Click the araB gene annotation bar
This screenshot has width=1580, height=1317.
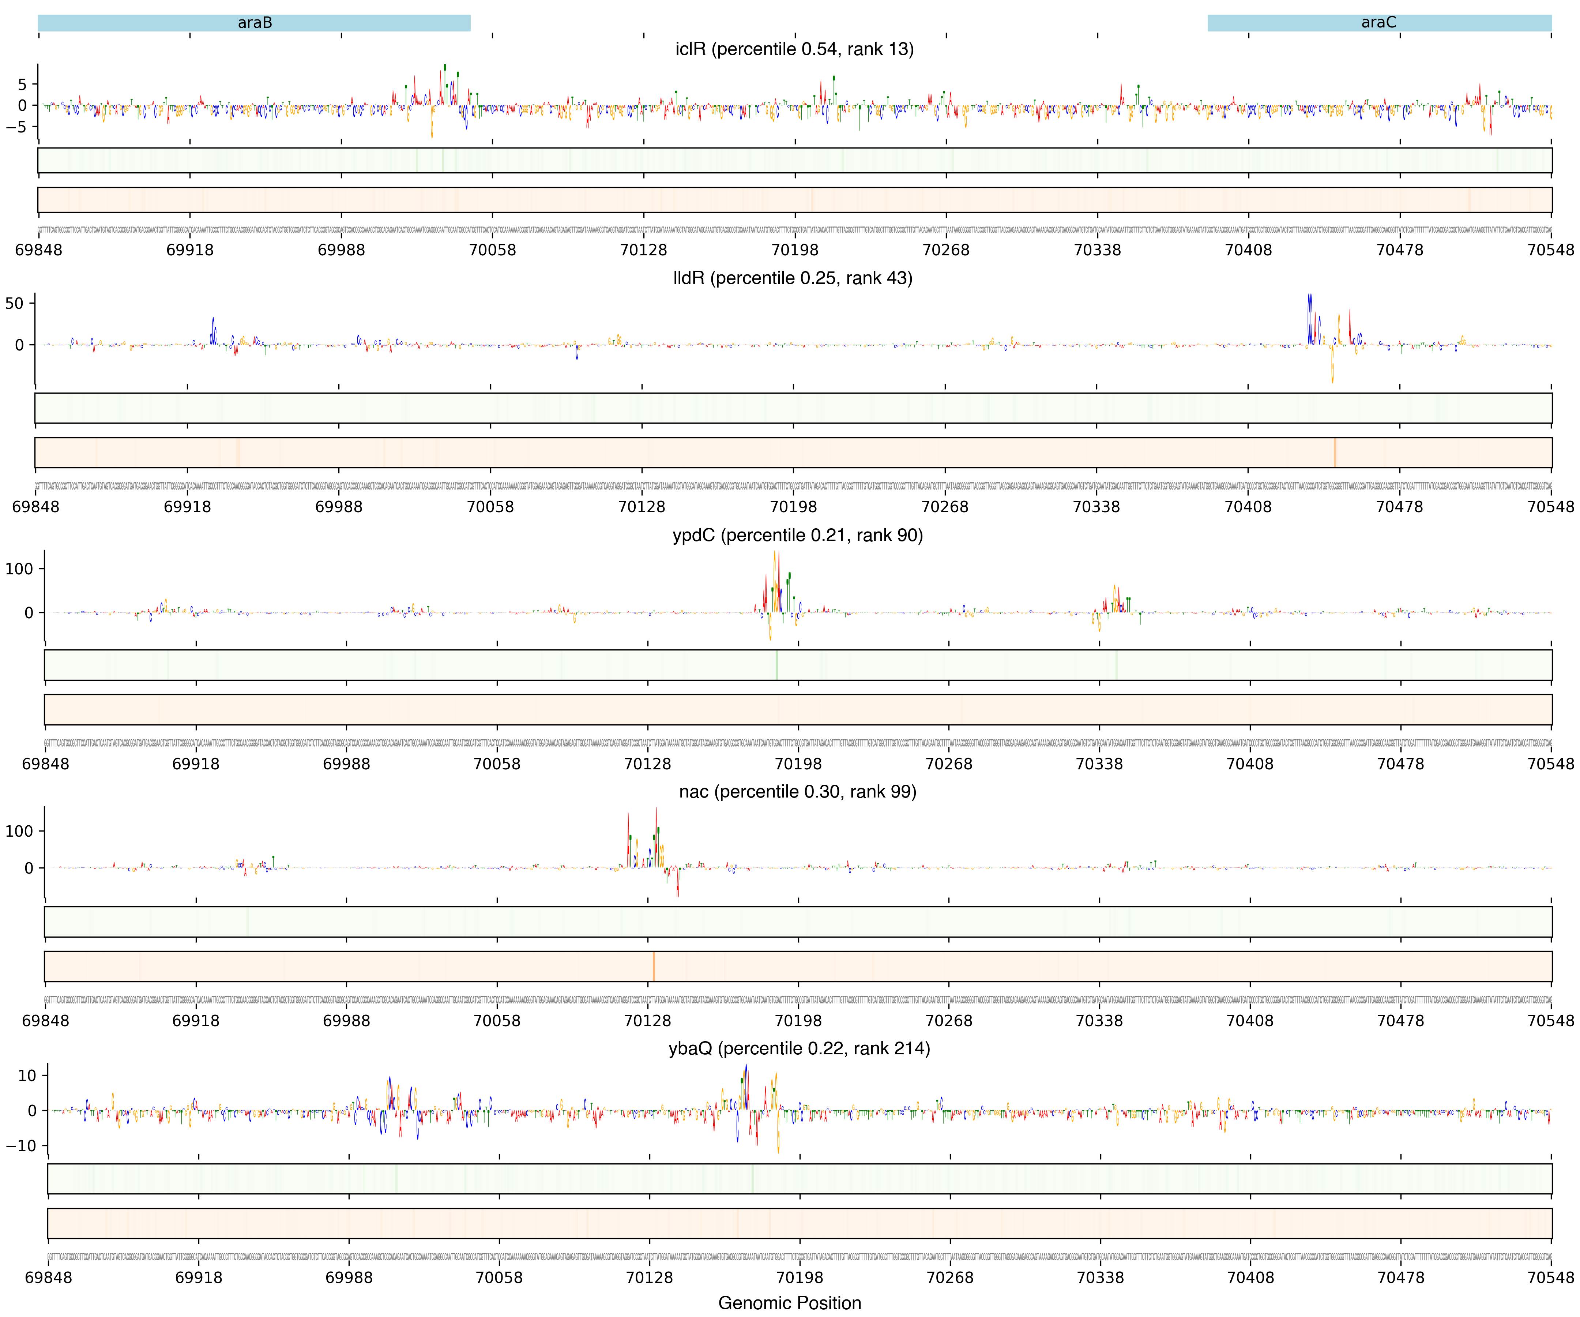point(254,23)
